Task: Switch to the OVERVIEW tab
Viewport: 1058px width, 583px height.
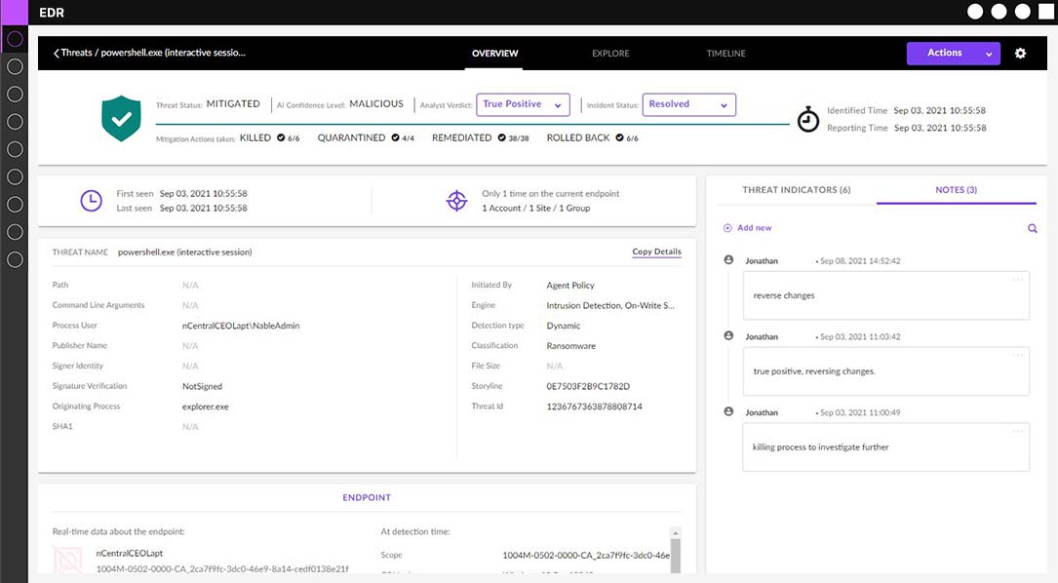Action: 495,54
